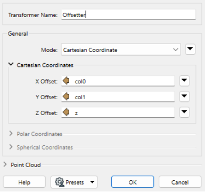Confirm with the OK button
Screen dimensions: 205x192
(133, 182)
